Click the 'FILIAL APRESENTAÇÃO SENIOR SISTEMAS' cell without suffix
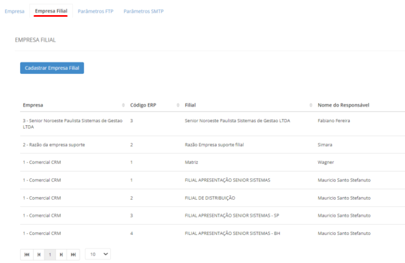 click(227, 180)
